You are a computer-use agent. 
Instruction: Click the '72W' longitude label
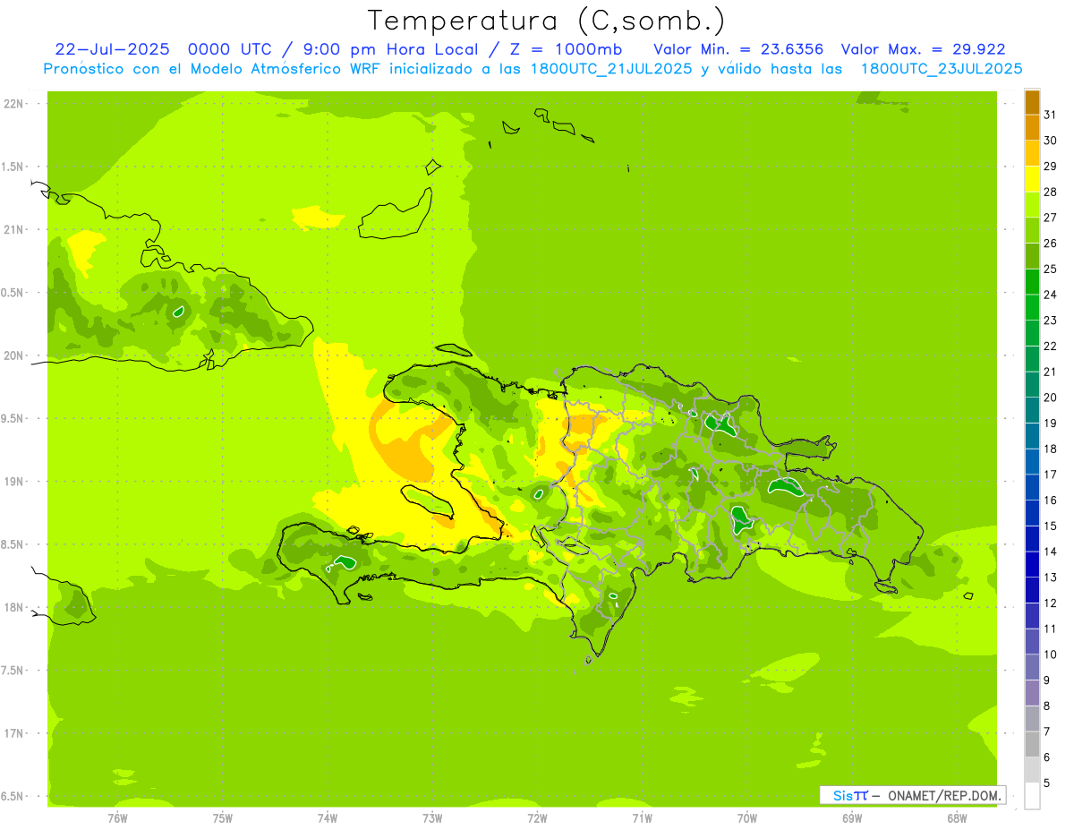point(537,817)
